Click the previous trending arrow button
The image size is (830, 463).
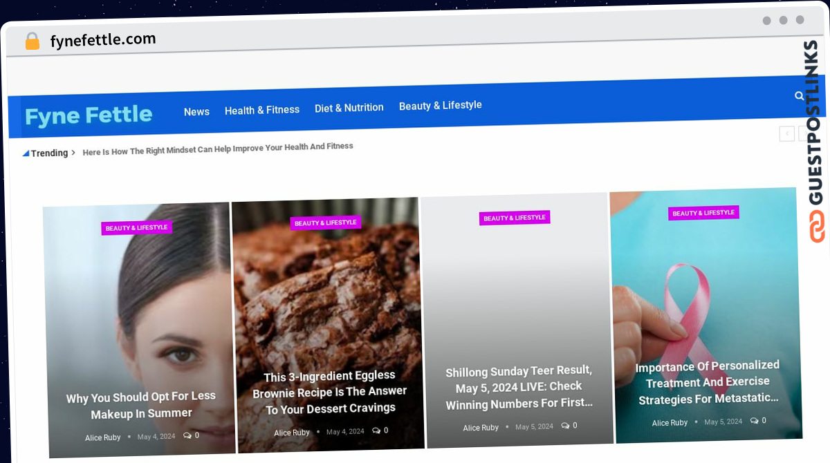(x=787, y=133)
